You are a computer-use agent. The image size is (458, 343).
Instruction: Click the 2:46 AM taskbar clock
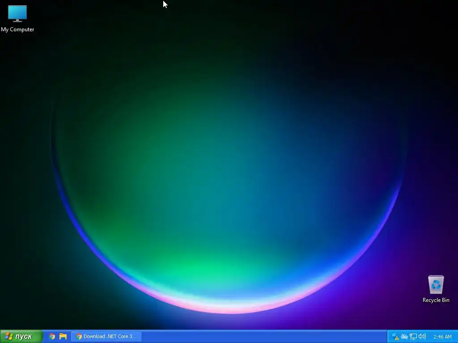pyautogui.click(x=442, y=337)
